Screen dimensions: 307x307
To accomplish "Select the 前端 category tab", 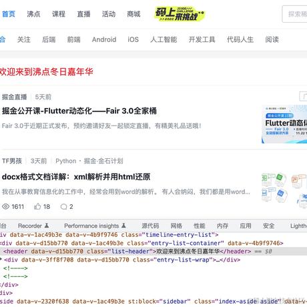I will click(74, 39).
